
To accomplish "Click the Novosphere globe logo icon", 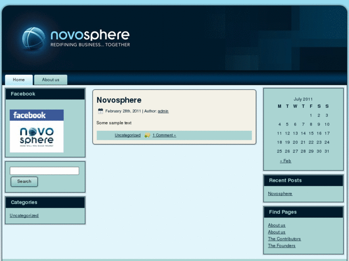I will click(x=34, y=38).
